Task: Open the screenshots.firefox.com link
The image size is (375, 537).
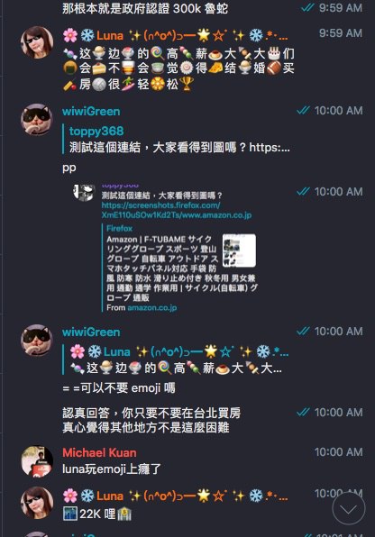Action: [x=176, y=210]
